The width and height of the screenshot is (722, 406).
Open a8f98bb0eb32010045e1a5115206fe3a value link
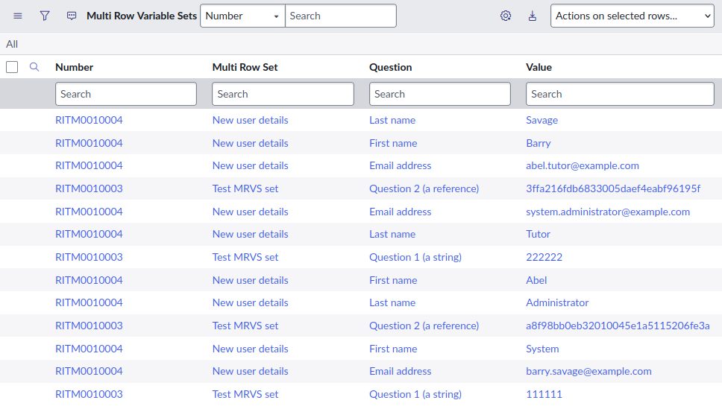(x=618, y=326)
